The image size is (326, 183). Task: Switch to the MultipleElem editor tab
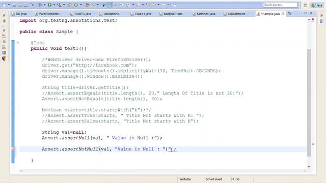tap(172, 14)
